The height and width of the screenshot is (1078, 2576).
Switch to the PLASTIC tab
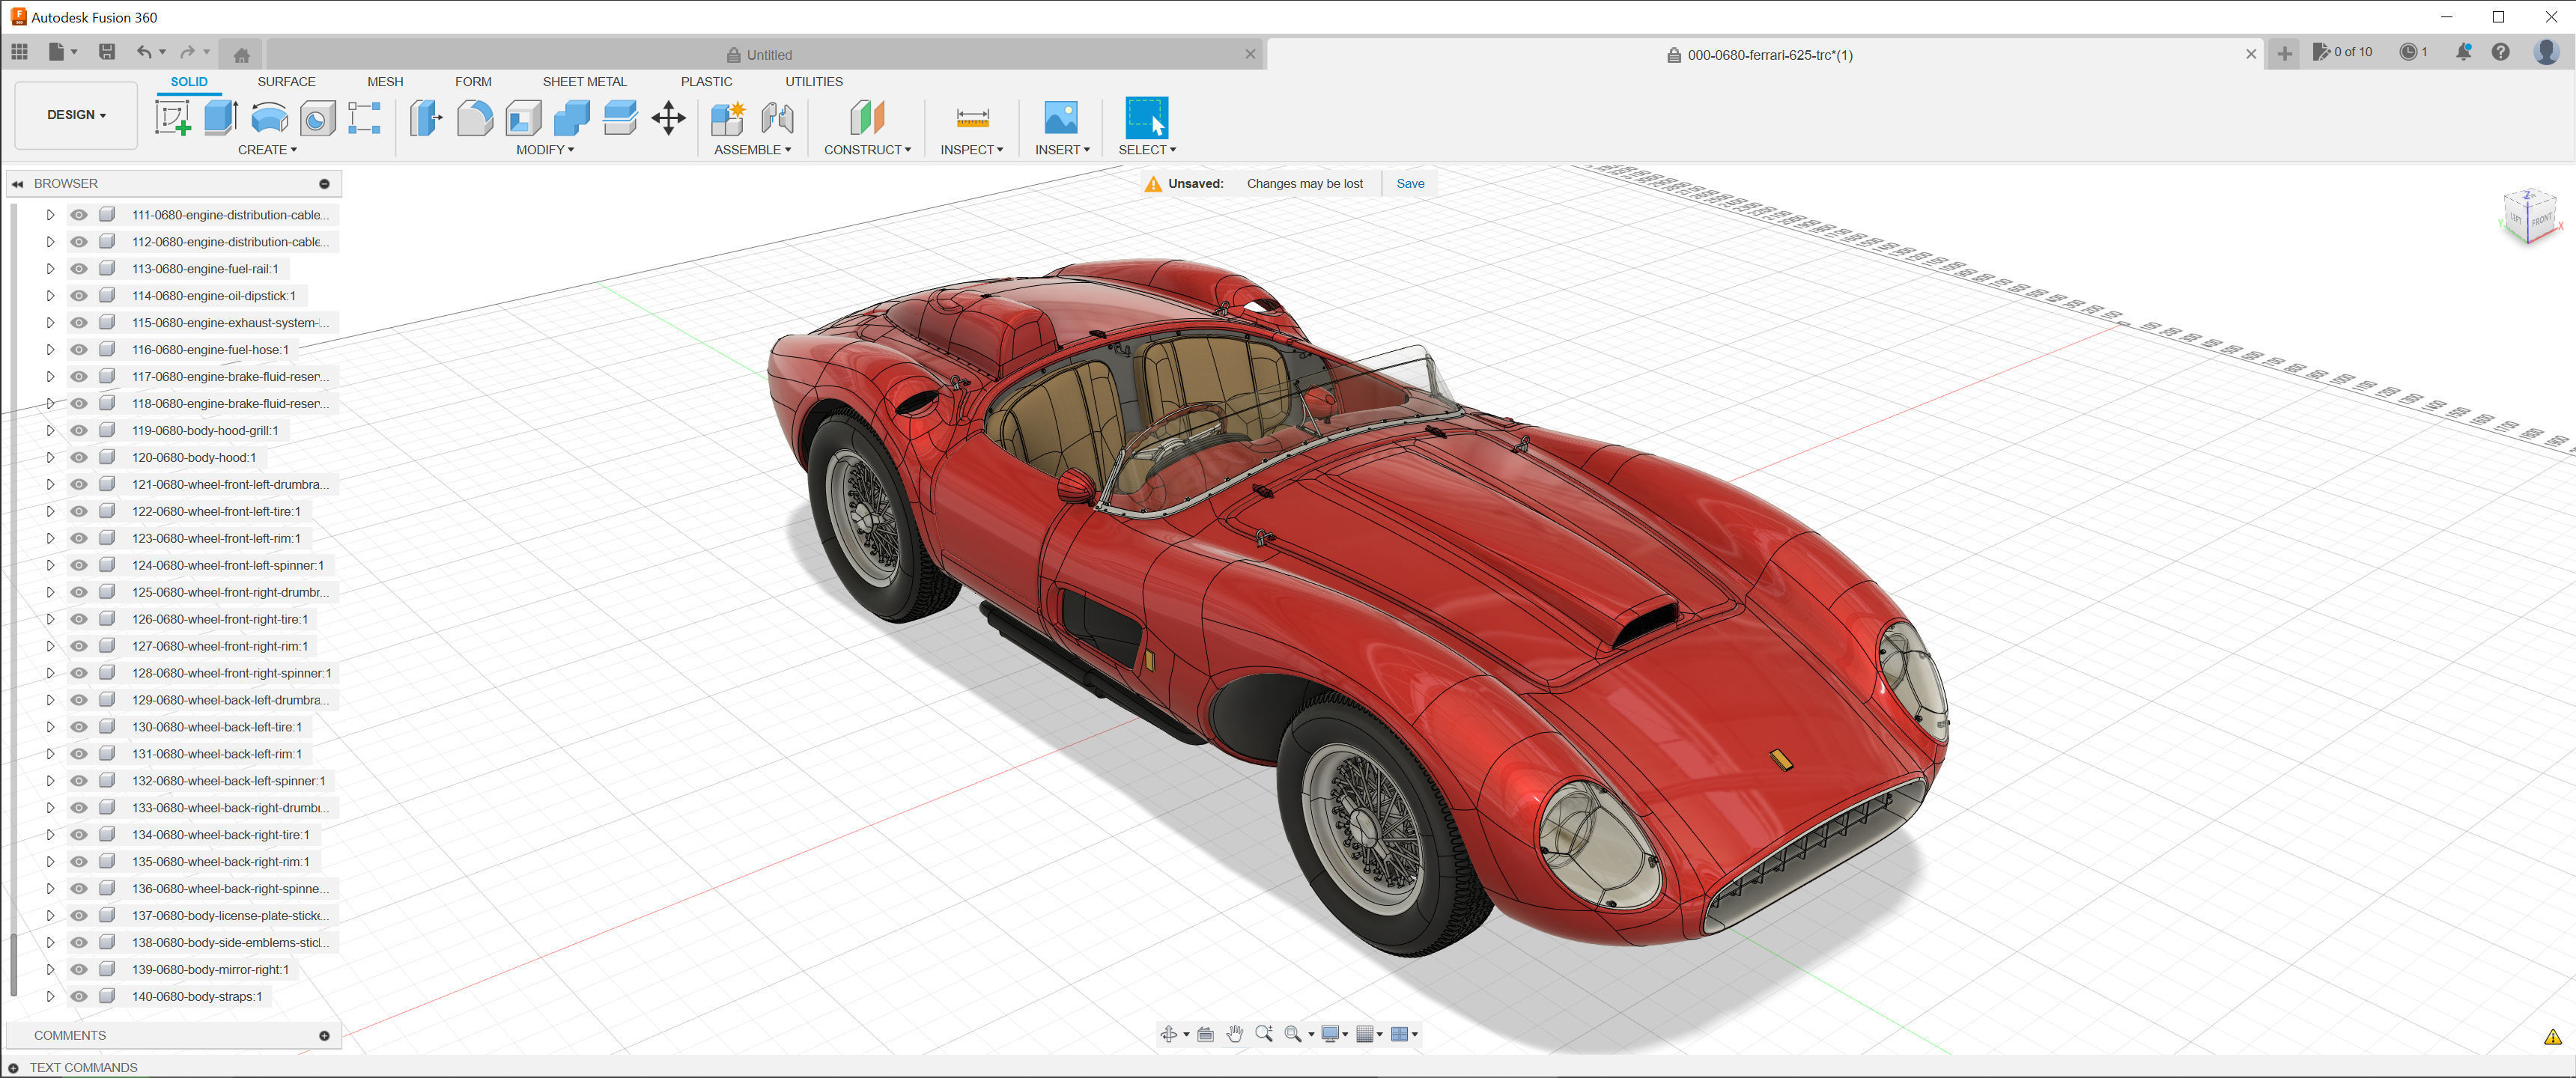pos(706,82)
